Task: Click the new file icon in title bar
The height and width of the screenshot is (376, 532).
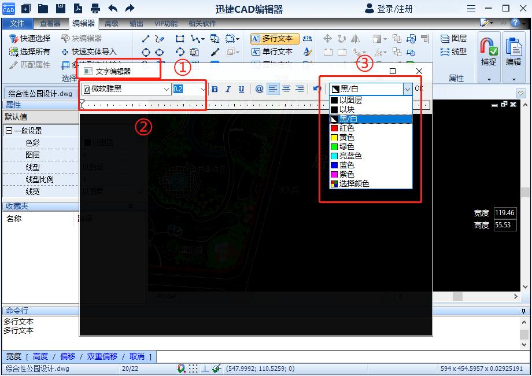Action: [26, 9]
